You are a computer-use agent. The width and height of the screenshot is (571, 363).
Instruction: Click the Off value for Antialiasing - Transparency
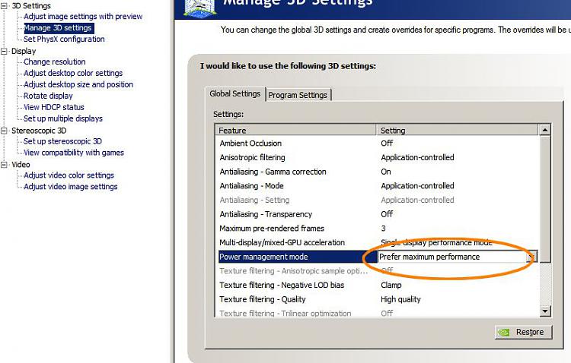387,214
